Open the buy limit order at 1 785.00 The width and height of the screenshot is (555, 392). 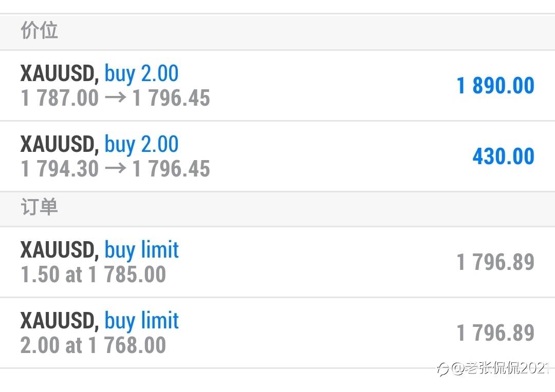click(x=277, y=262)
